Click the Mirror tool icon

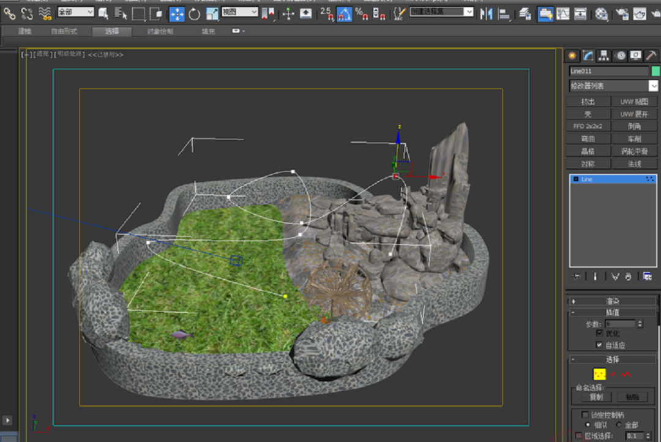(487, 13)
